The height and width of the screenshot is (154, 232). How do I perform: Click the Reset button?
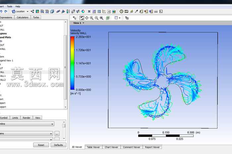coord(41,145)
